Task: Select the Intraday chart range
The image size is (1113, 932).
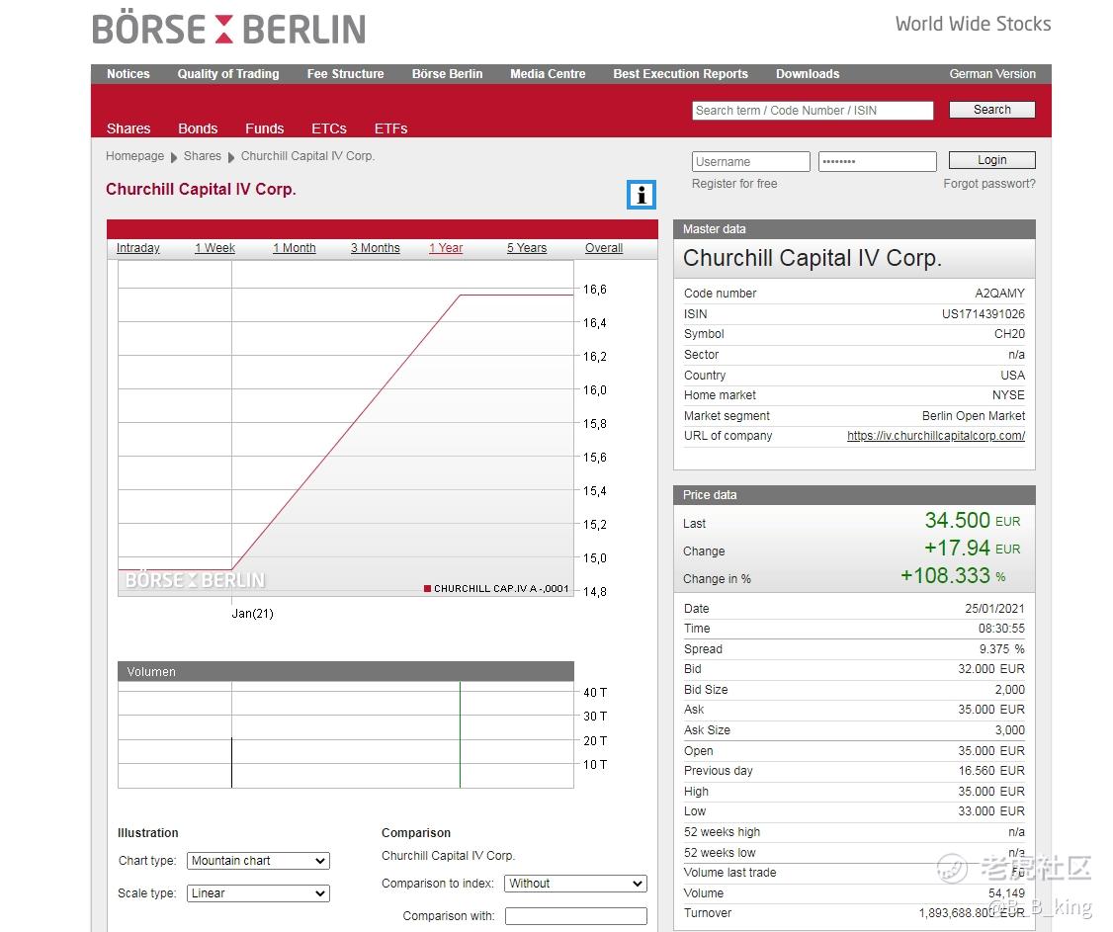Action: click(137, 248)
